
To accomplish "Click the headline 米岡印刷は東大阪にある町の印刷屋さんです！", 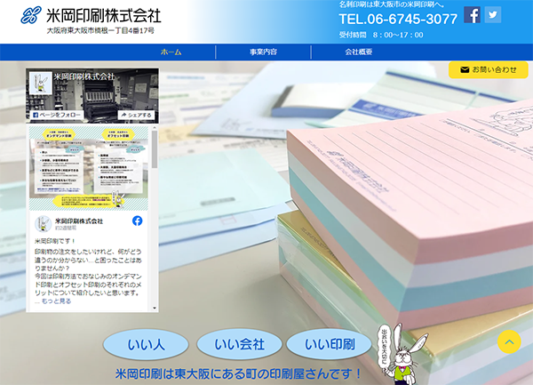I will 238,374.
